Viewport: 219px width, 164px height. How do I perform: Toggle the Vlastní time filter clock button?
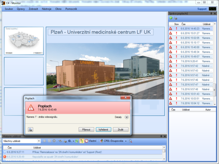click(91, 141)
